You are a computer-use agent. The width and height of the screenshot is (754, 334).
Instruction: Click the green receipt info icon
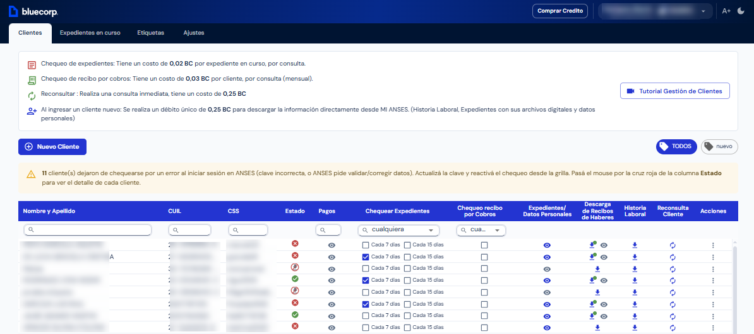32,80
